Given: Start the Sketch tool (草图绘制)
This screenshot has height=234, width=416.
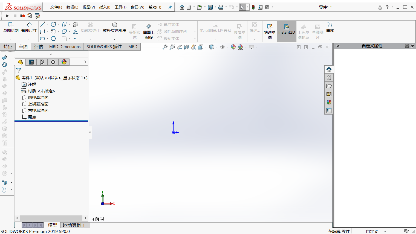Looking at the screenshot, I should (11, 27).
